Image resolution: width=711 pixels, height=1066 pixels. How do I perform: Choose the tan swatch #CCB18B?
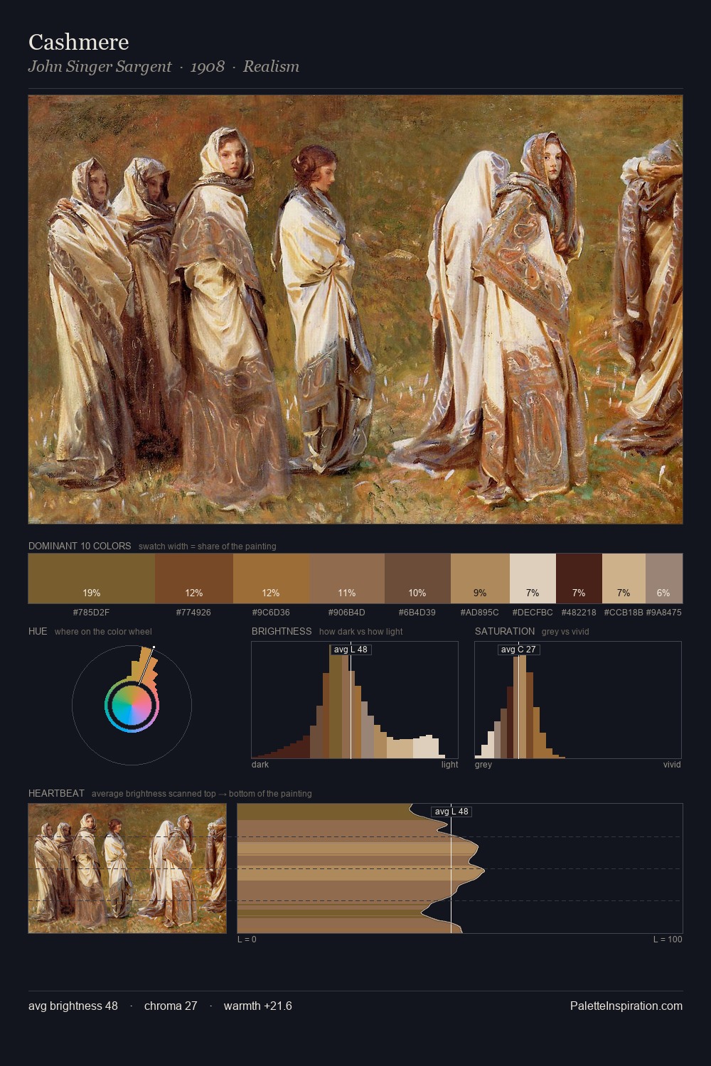click(624, 578)
